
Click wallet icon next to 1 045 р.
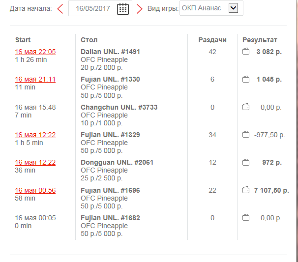[x=246, y=79]
